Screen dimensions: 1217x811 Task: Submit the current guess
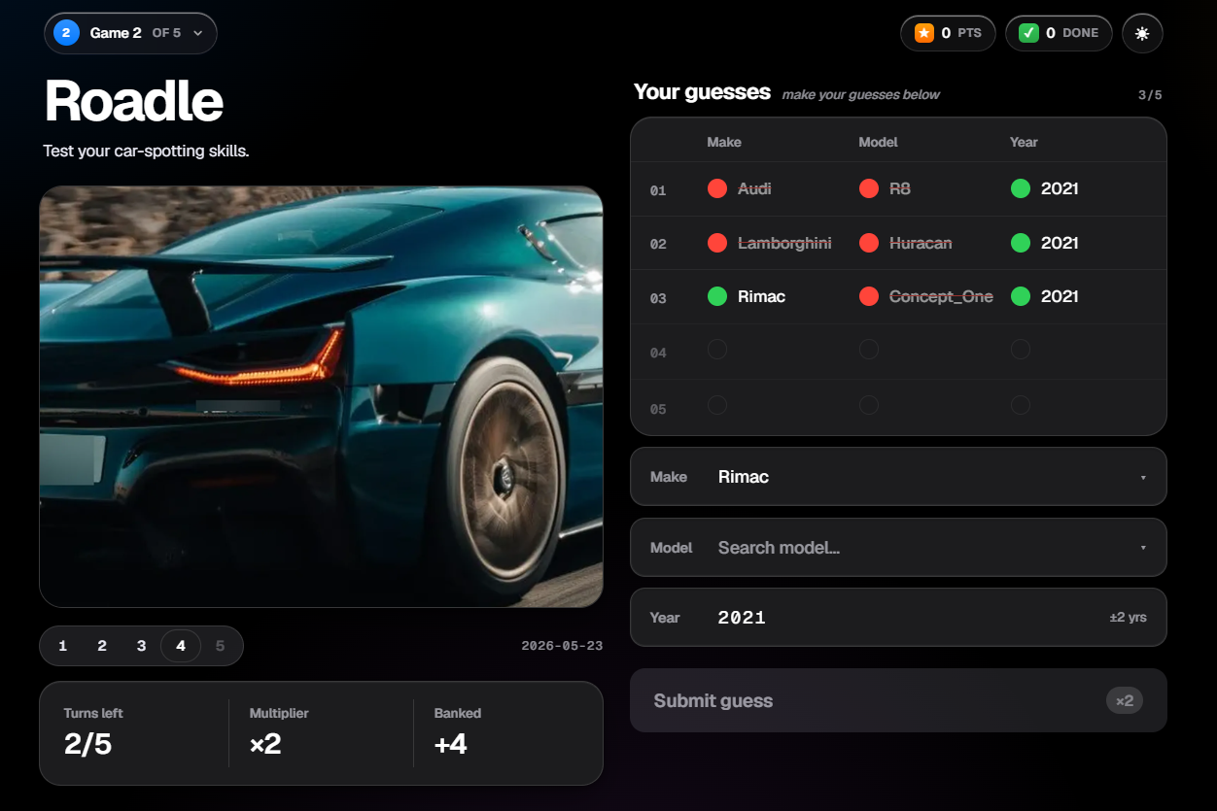(898, 700)
